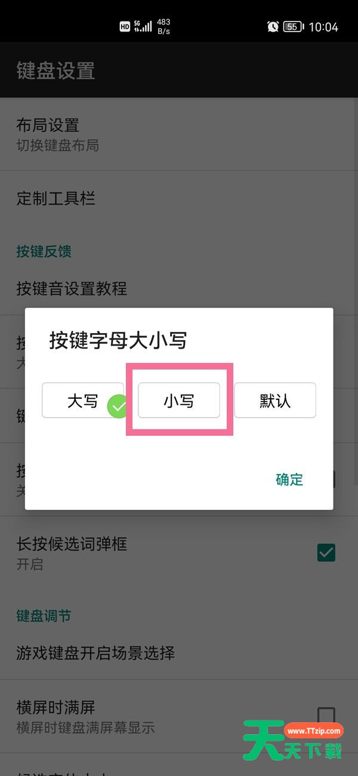The height and width of the screenshot is (776, 358).
Task: Toggle the 横屏时满屏 checkbox
Action: [326, 716]
